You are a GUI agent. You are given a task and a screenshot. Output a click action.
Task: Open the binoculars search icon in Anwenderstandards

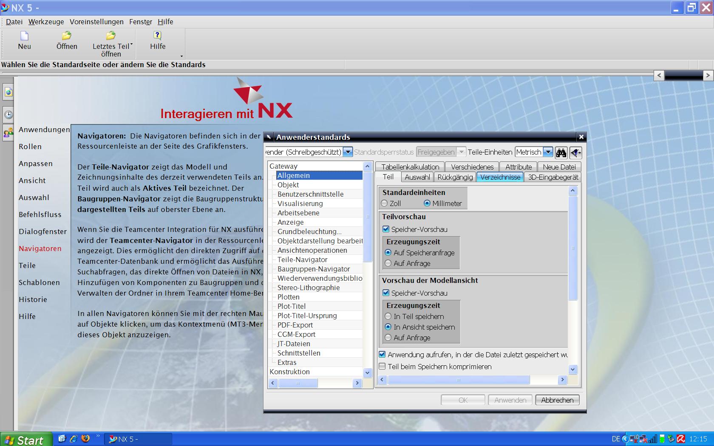(x=561, y=152)
